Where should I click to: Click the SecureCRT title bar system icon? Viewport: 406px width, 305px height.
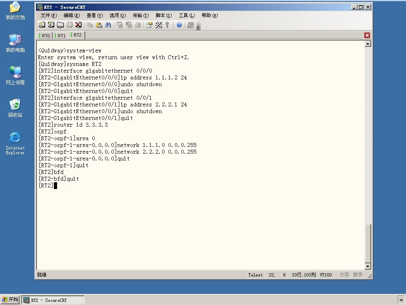(x=40, y=7)
